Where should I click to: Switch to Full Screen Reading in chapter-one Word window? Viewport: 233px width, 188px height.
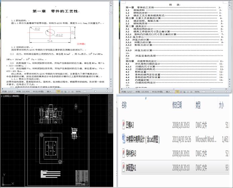pos(62,91)
